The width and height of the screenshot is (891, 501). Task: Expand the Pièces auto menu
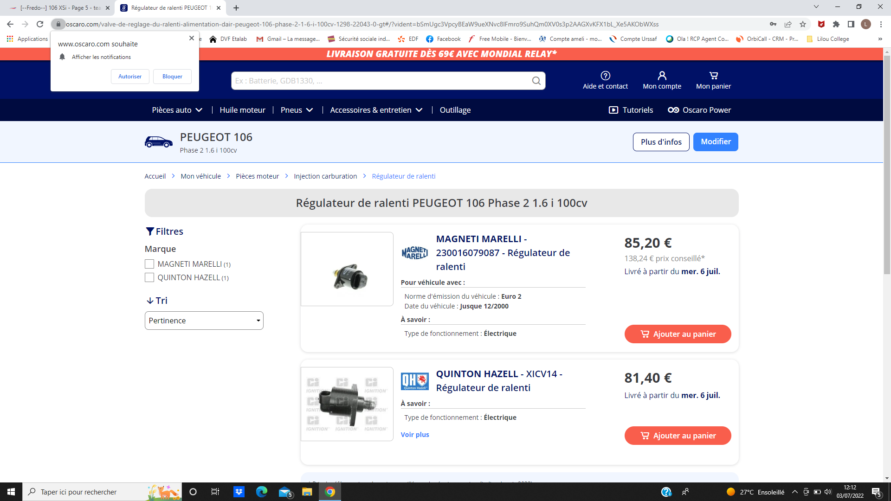click(x=177, y=110)
